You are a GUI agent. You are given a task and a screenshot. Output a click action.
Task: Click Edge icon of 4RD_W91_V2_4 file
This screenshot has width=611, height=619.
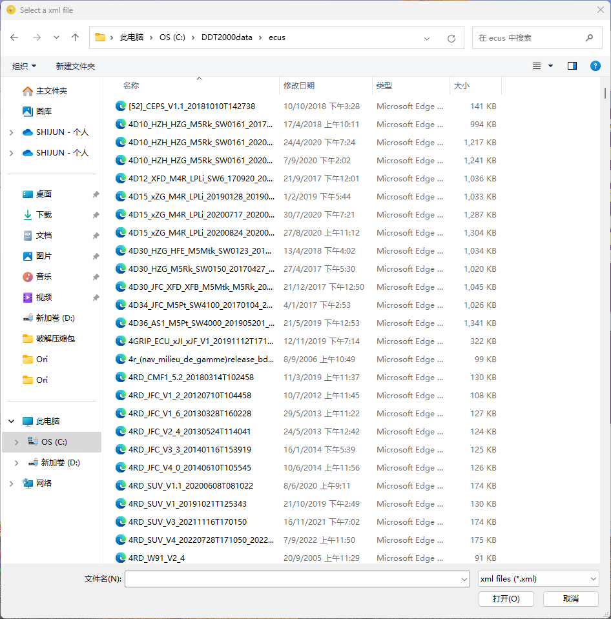coord(121,558)
